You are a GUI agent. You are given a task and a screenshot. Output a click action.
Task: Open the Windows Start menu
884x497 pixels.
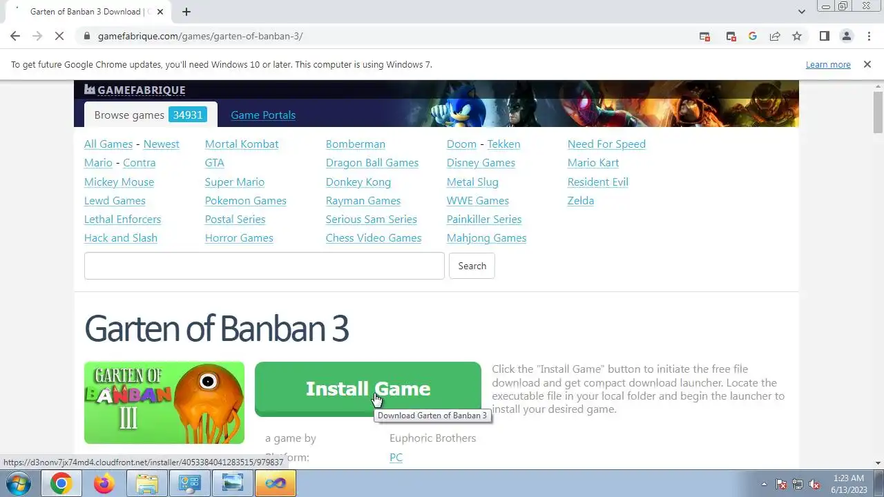click(18, 483)
